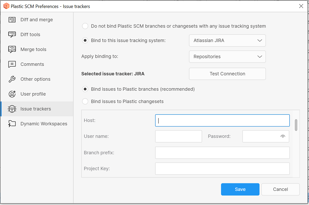Click the Dynamic Workspaces folder icon
Viewport: 309px width, 205px height.
pos(12,124)
